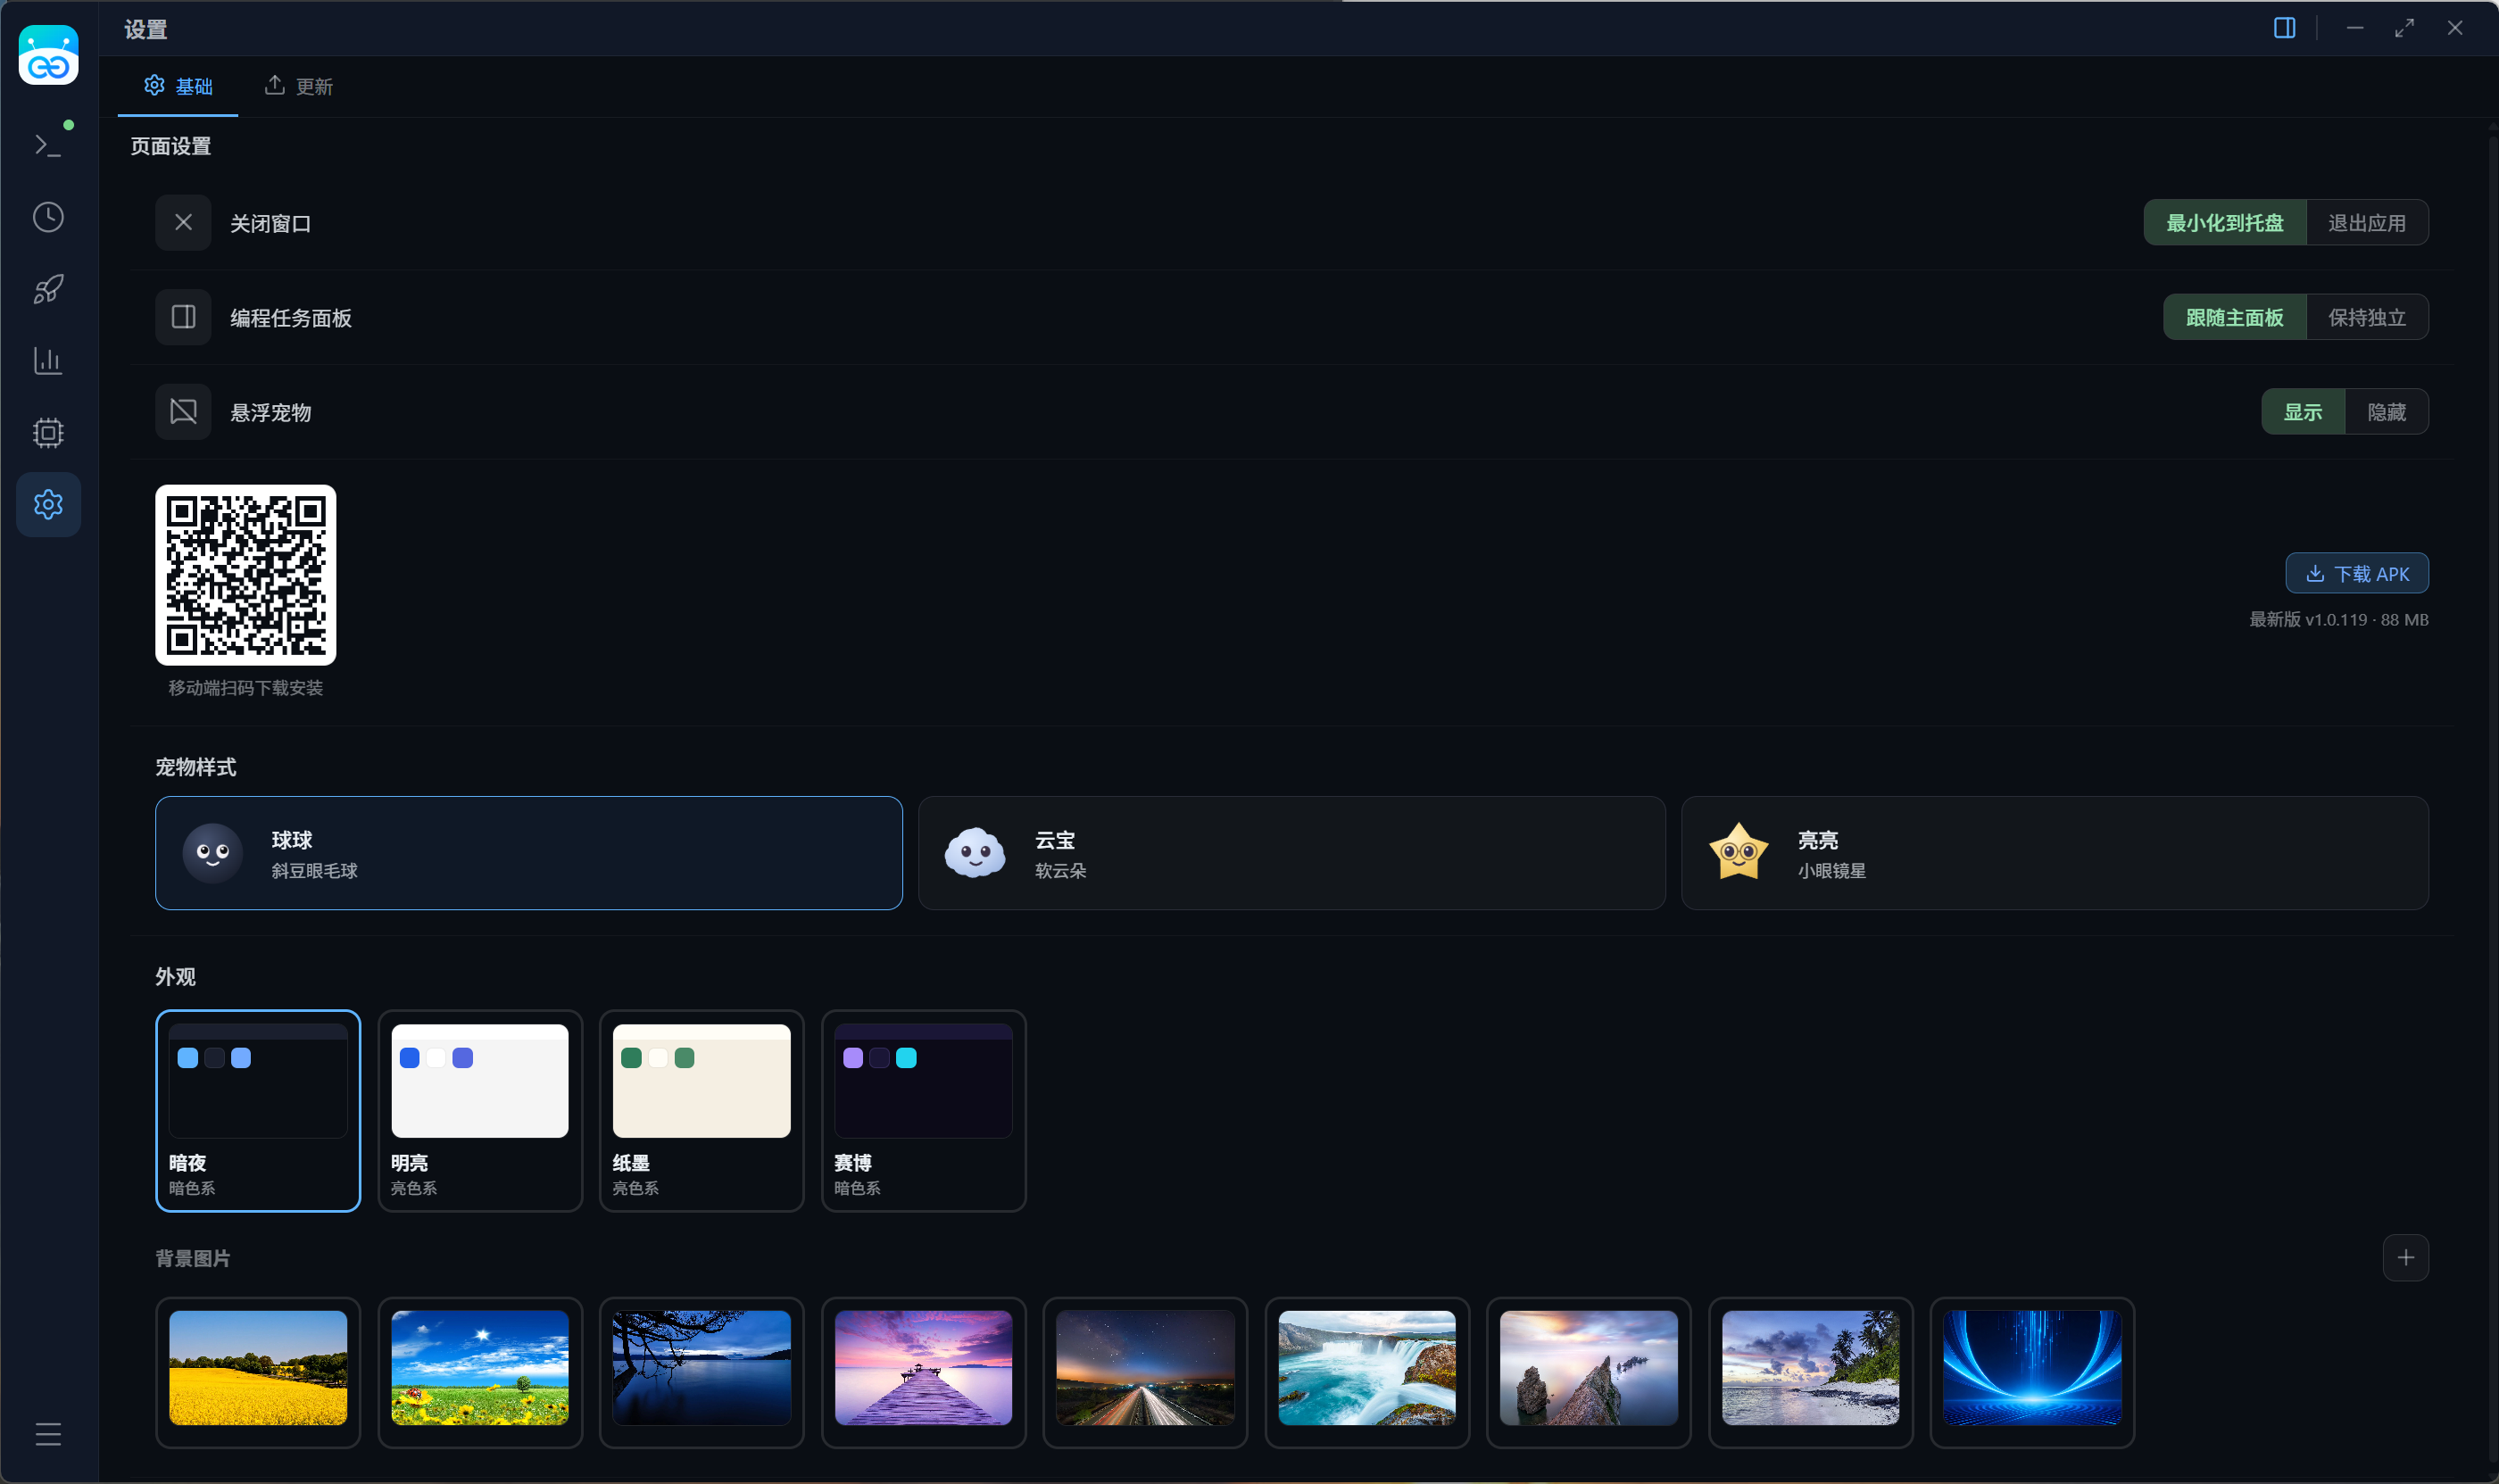The height and width of the screenshot is (1484, 2499).
Task: Click the app logo at top of sidebar
Action: [48, 55]
